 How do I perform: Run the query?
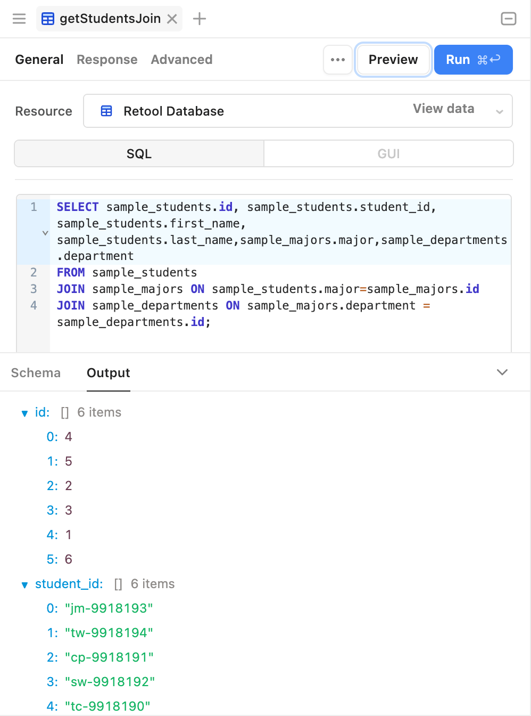[474, 60]
